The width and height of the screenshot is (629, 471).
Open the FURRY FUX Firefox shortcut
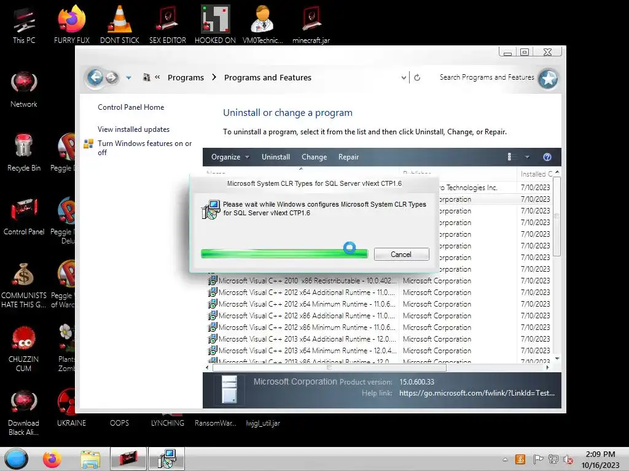72,25
